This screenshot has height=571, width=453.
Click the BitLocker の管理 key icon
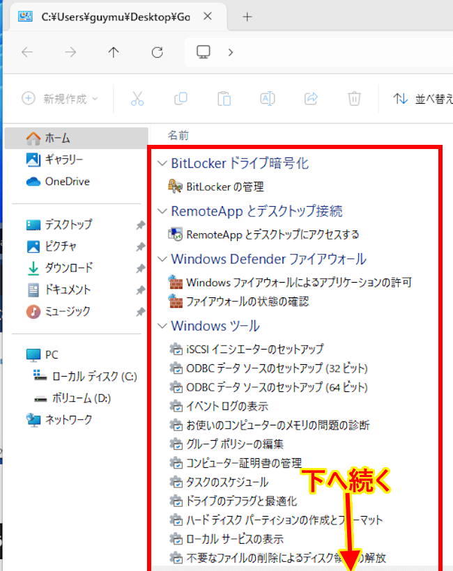click(176, 186)
